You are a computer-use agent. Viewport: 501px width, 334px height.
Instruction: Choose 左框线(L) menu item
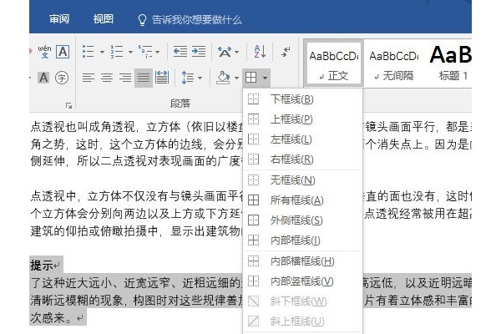click(302, 139)
